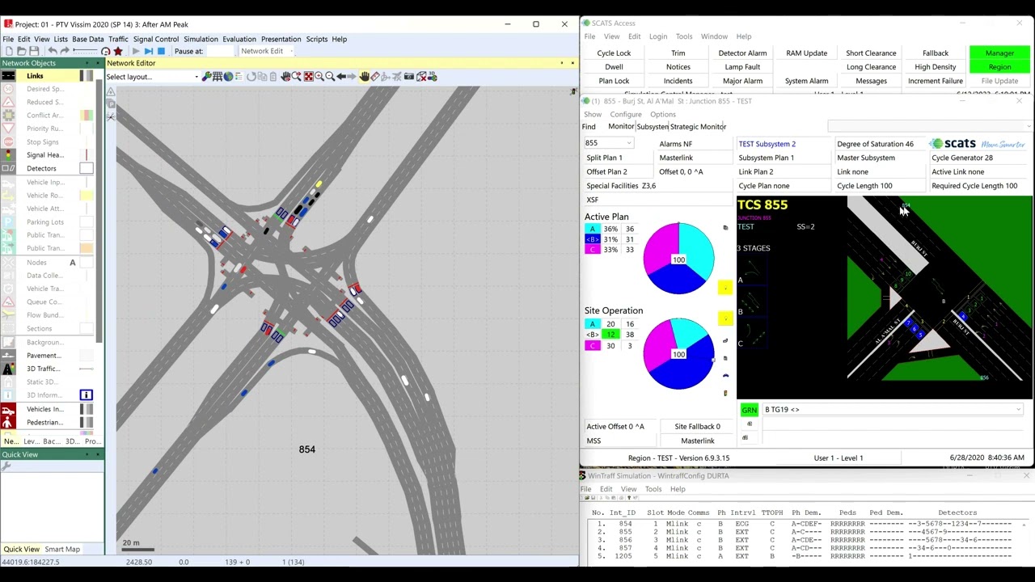Screen dimensions: 1035x582
Task: Click Open file icon in Vissim toolbar
Action: 22,51
